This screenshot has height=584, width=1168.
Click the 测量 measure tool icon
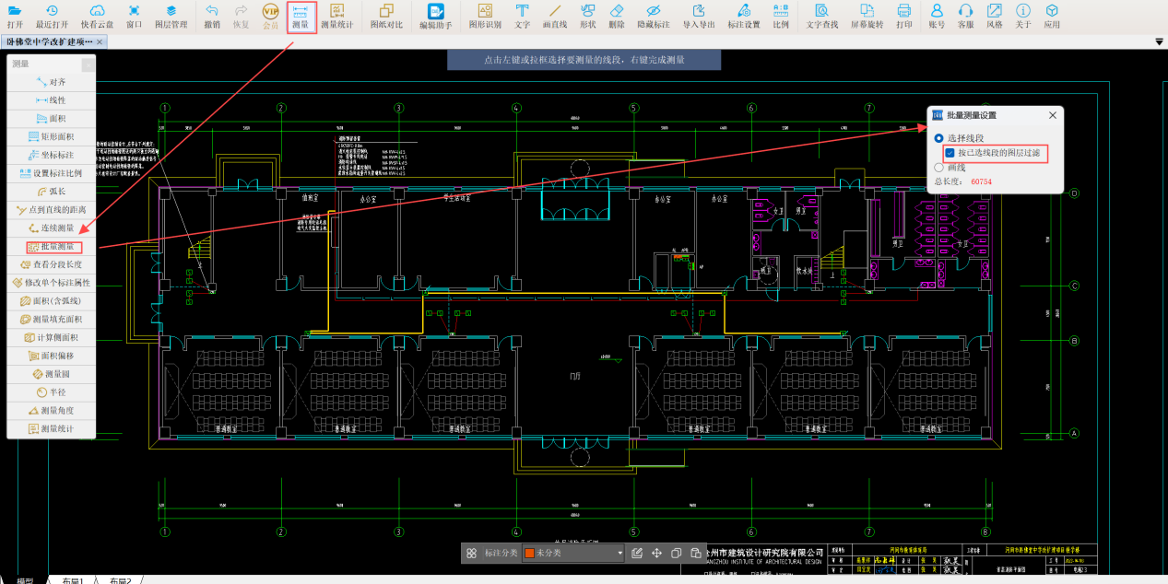[x=301, y=16]
